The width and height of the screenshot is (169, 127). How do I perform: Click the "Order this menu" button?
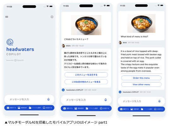tap(141, 78)
